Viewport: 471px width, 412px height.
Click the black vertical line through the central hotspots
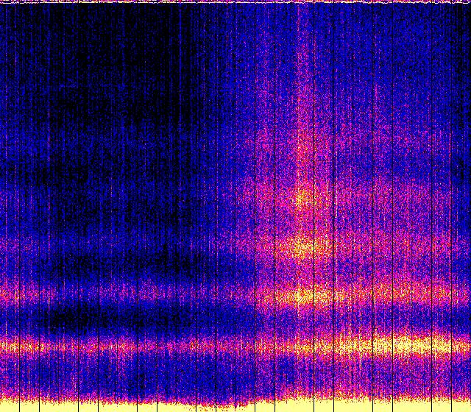314,221
